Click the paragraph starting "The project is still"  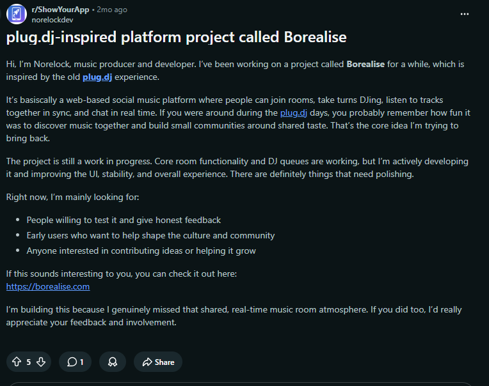pyautogui.click(x=237, y=167)
